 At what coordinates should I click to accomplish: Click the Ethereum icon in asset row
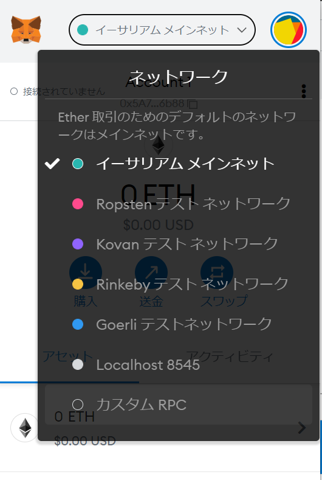point(25,428)
